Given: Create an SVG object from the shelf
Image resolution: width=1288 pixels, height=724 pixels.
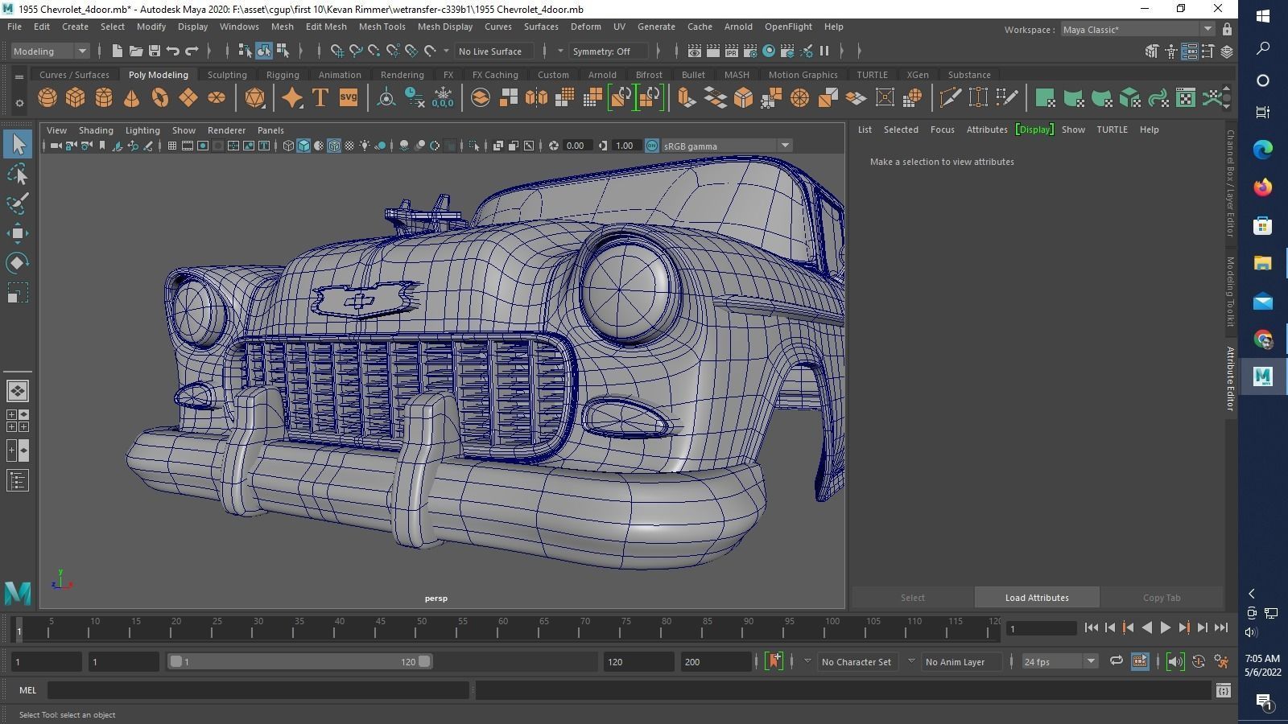Looking at the screenshot, I should click(347, 97).
